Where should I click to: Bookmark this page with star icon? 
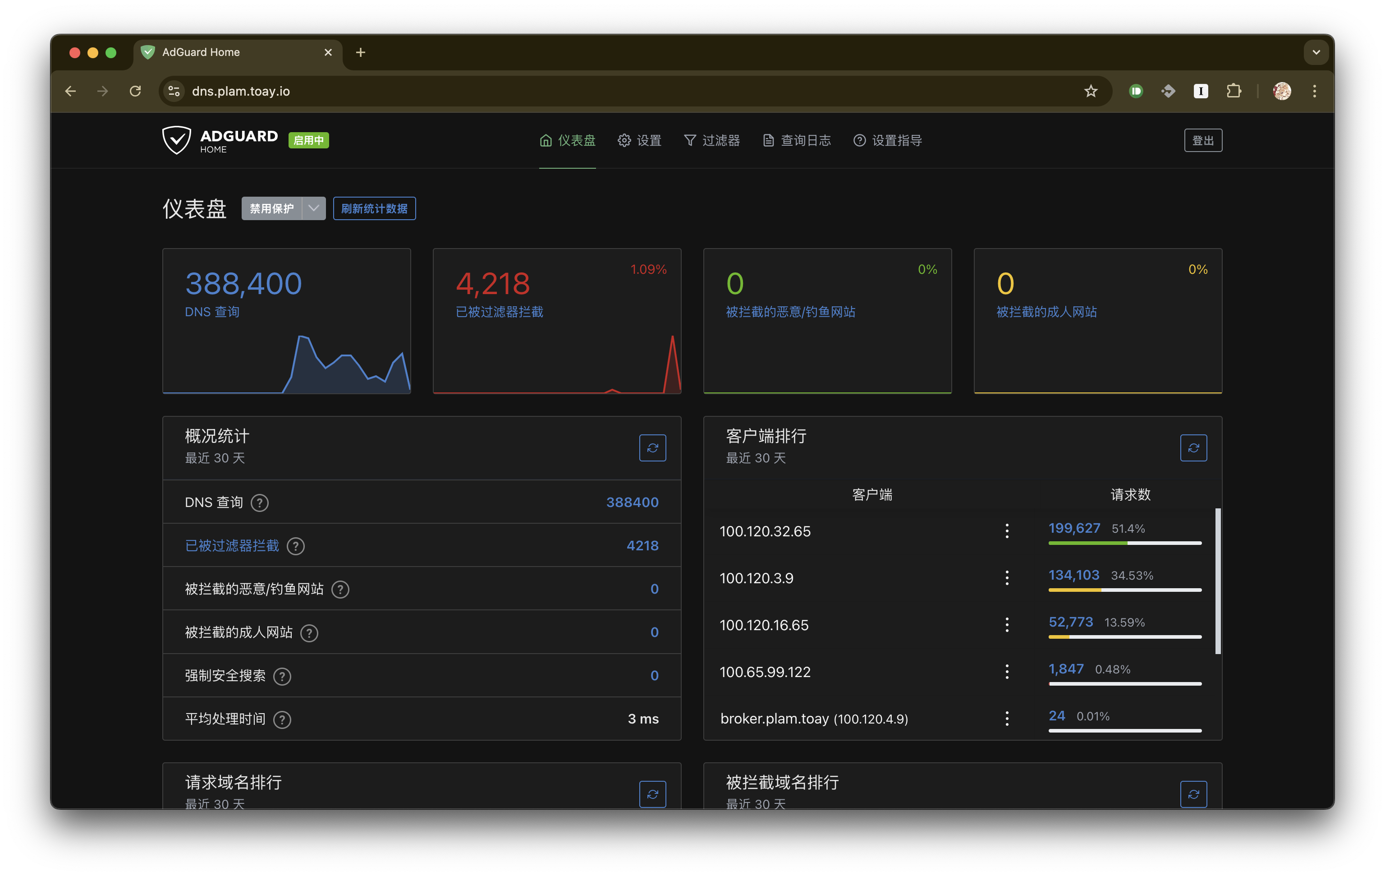1091,91
